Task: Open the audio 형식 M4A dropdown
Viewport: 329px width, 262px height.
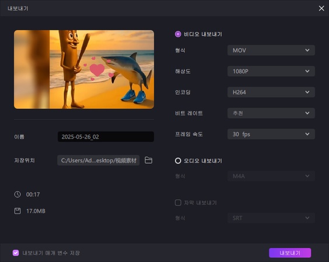Action: pyautogui.click(x=271, y=176)
